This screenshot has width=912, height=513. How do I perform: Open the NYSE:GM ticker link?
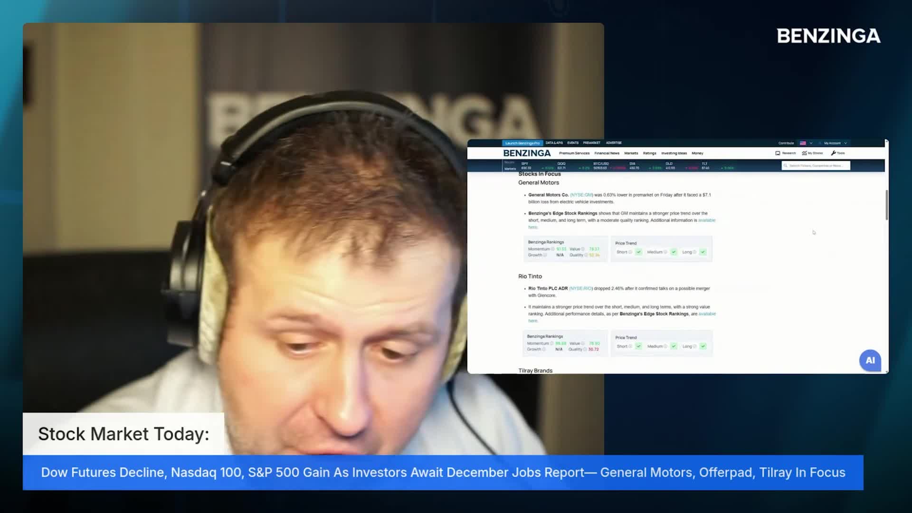(x=581, y=195)
